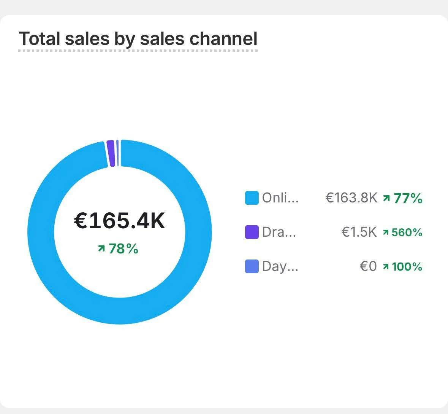The image size is (448, 414).
Task: Click the trend arrow next to 560%
Action: (x=386, y=232)
